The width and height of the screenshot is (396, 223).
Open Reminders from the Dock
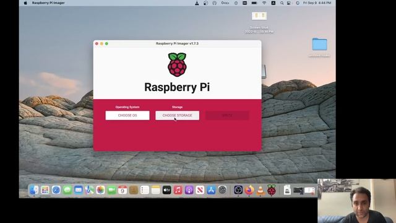point(145,190)
